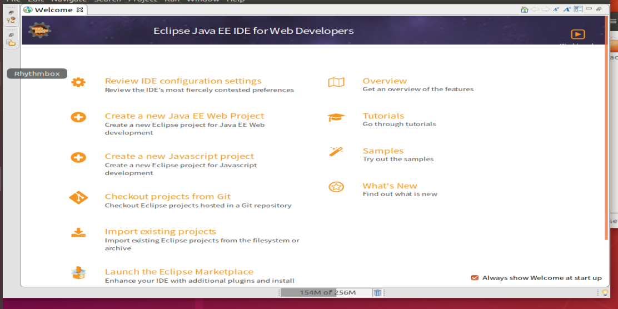Viewport: 618px width, 309px height.
Task: Open the Project Explorer folder icon in left trim
Action: point(11,43)
